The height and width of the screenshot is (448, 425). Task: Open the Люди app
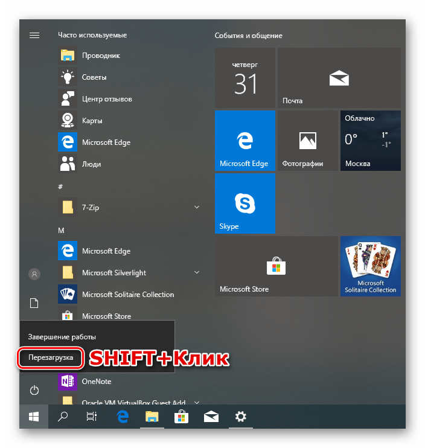click(130, 164)
